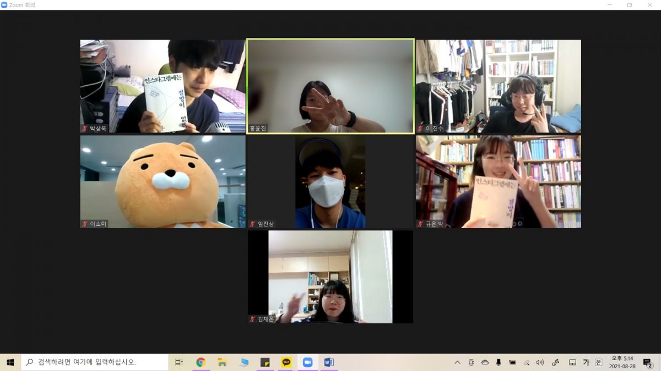661x371 pixels.
Task: Toggle the 한 IME indicator
Action: click(x=598, y=362)
